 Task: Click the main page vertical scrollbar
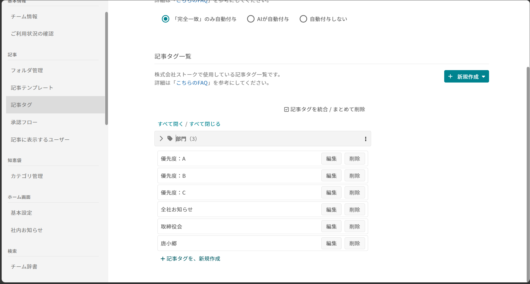[528, 174]
